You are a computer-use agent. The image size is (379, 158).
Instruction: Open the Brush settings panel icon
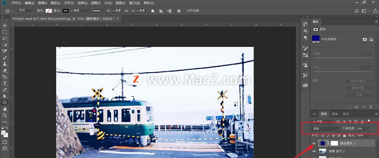[x=305, y=48]
